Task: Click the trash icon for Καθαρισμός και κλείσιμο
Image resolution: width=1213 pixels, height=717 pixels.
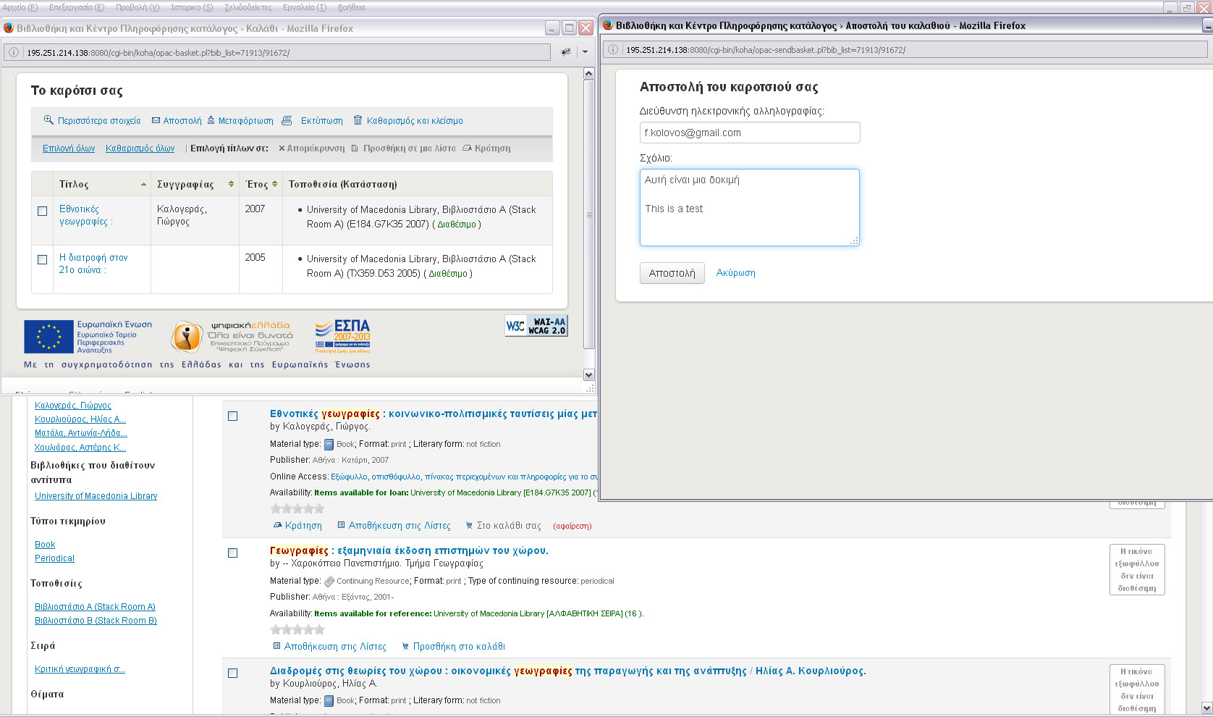Action: coord(358,120)
